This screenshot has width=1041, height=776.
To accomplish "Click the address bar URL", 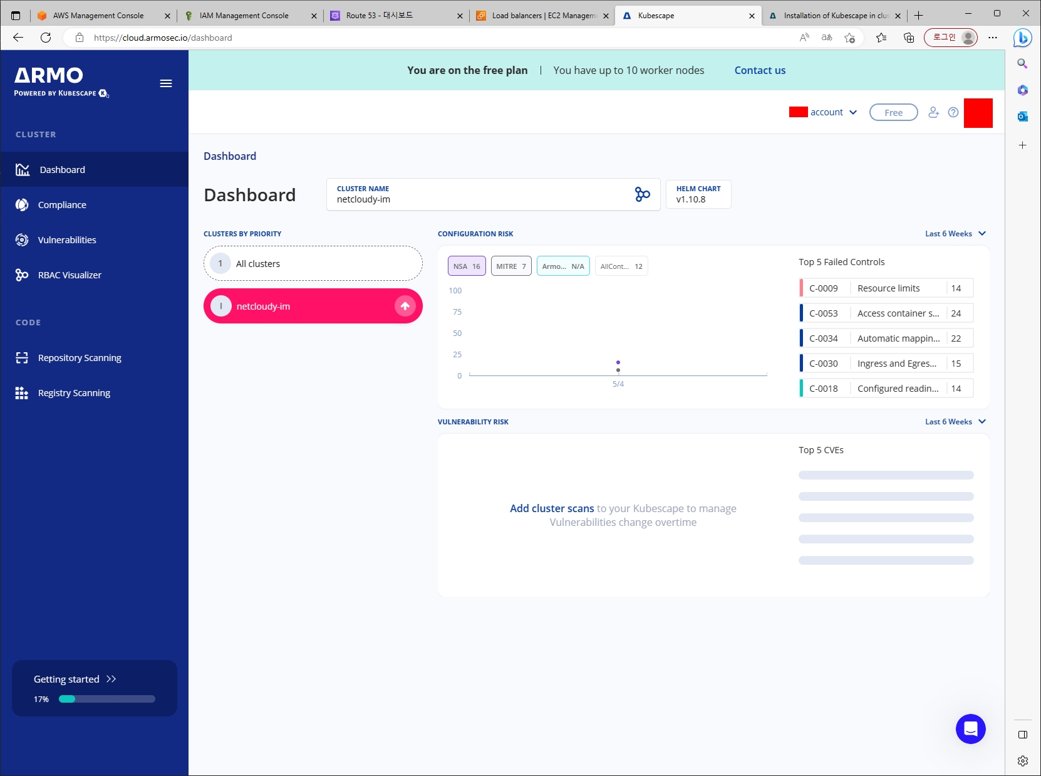I will (163, 38).
